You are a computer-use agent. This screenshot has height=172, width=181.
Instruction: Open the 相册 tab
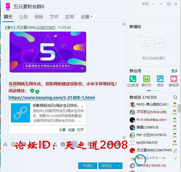coord(39,17)
